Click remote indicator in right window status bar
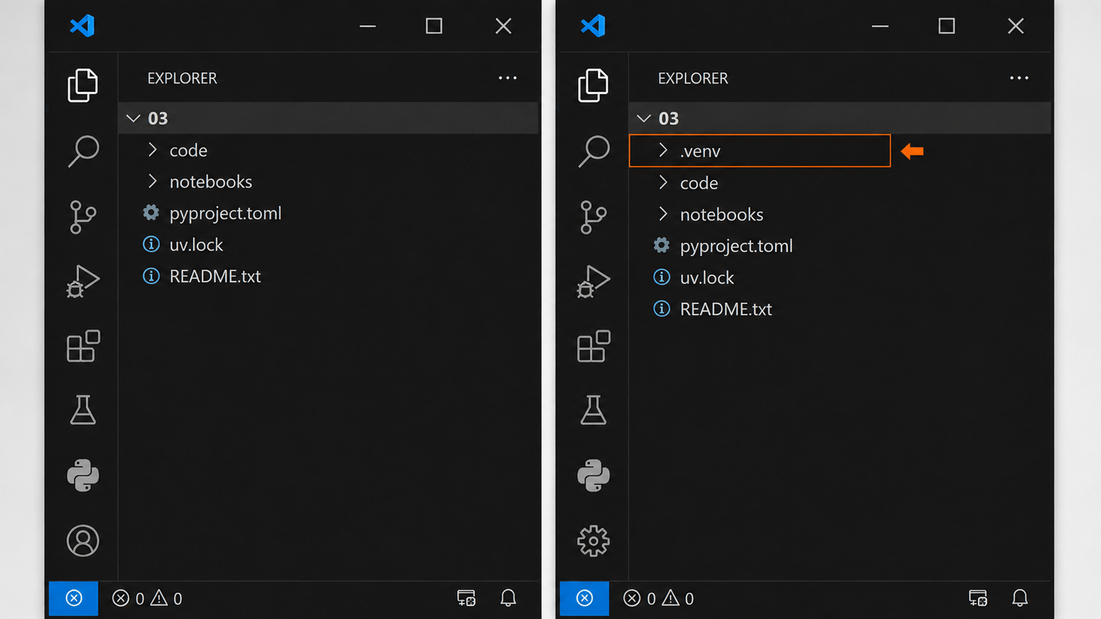Screen dimensions: 1101x619 pos(584,598)
